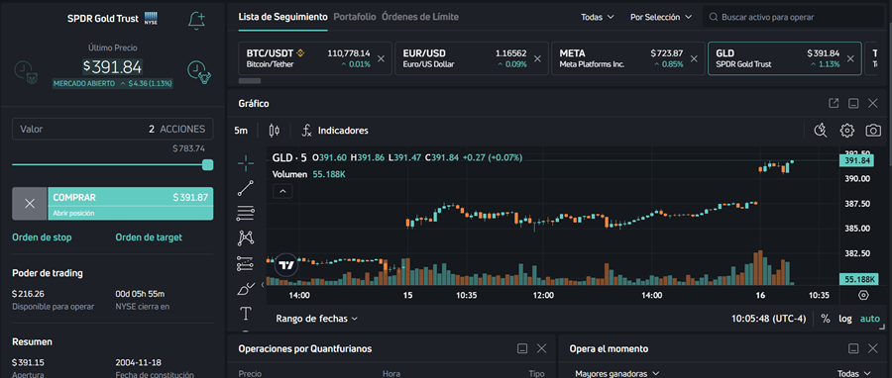The image size is (892, 378).
Task: Open the 5m timeframe selector
Action: [x=241, y=131]
